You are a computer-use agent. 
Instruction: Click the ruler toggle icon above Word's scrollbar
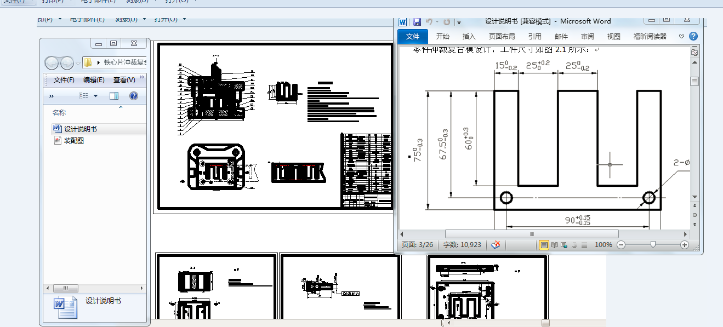[x=694, y=53]
